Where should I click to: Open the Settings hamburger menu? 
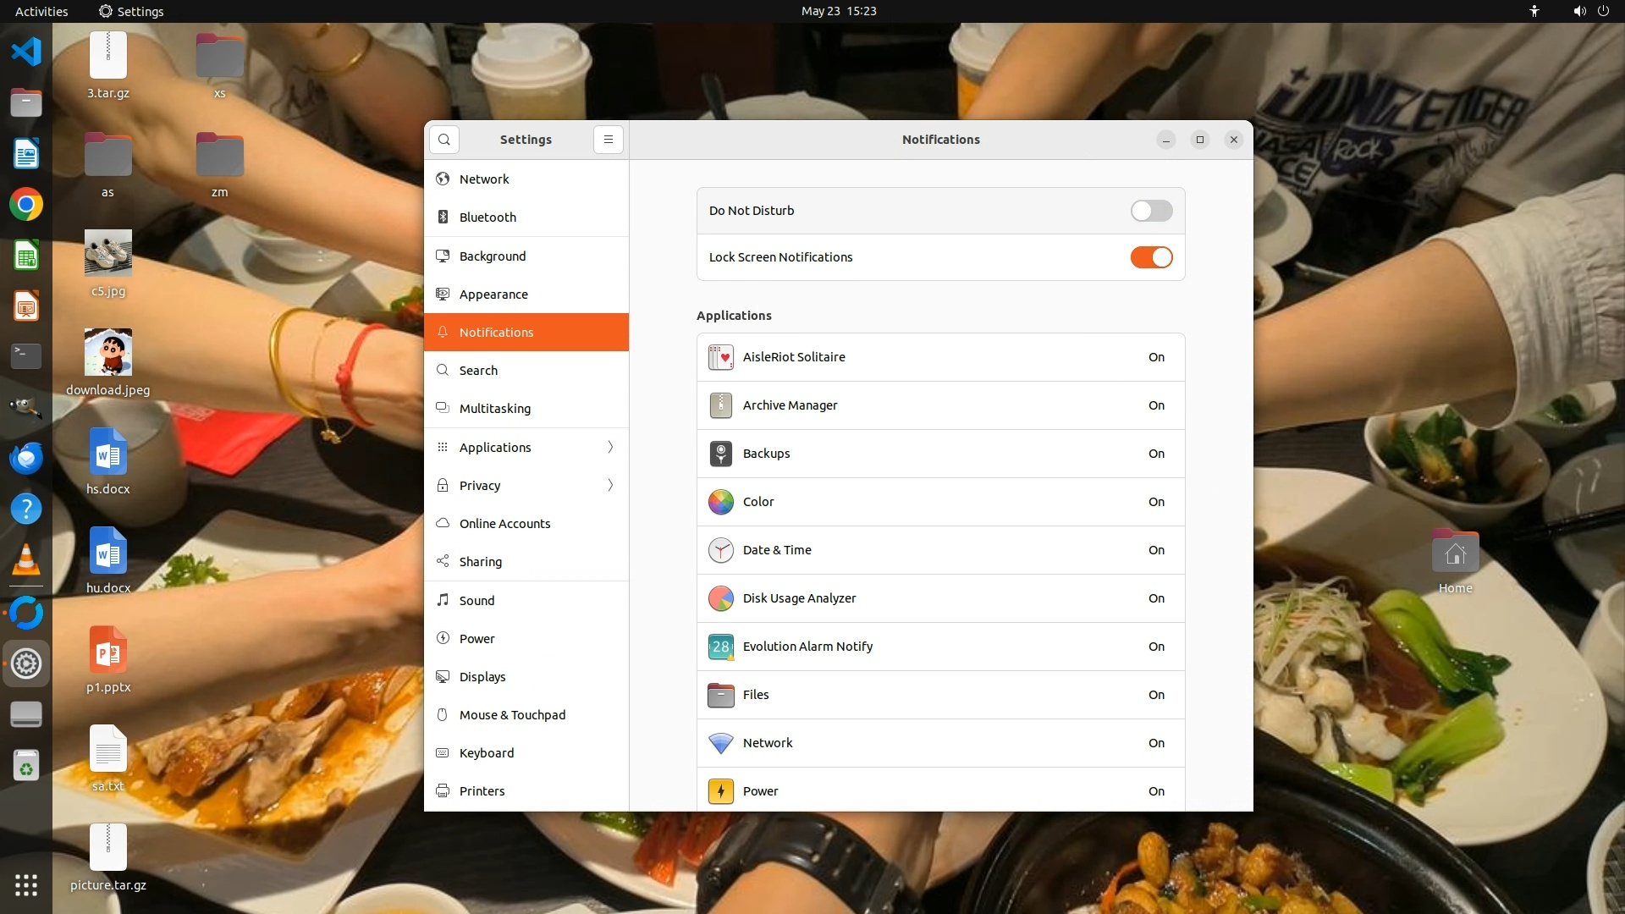(608, 140)
